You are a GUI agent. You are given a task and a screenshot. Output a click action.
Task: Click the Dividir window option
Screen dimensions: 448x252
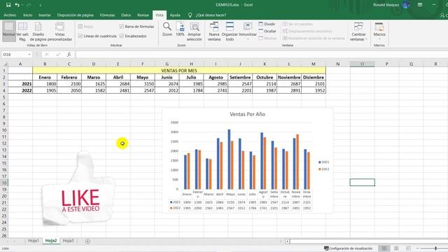[x=267, y=24]
